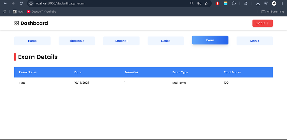
Task: Click the incognito spy icon
Action: pos(246,3)
